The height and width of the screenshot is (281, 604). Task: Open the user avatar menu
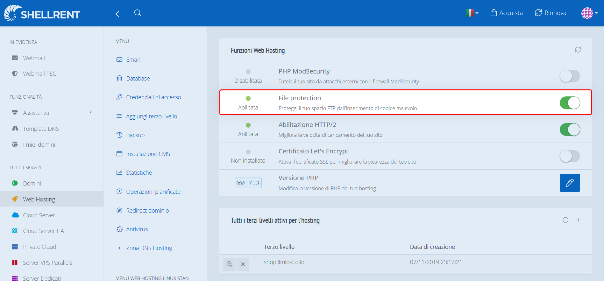pyautogui.click(x=589, y=13)
